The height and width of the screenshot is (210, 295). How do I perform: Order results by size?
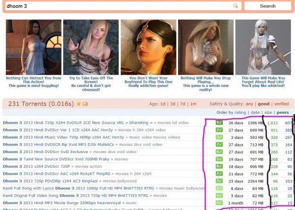pyautogui.click(x=268, y=112)
